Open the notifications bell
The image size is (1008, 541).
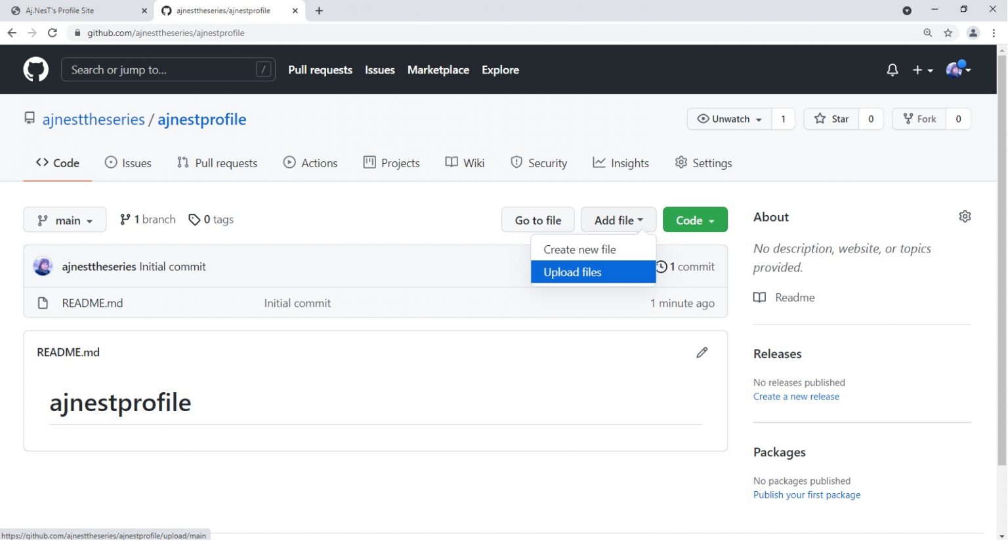[x=892, y=70]
